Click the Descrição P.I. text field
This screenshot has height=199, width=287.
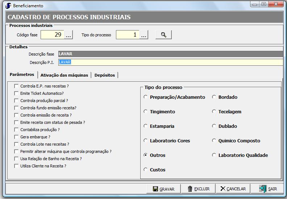tap(170, 62)
